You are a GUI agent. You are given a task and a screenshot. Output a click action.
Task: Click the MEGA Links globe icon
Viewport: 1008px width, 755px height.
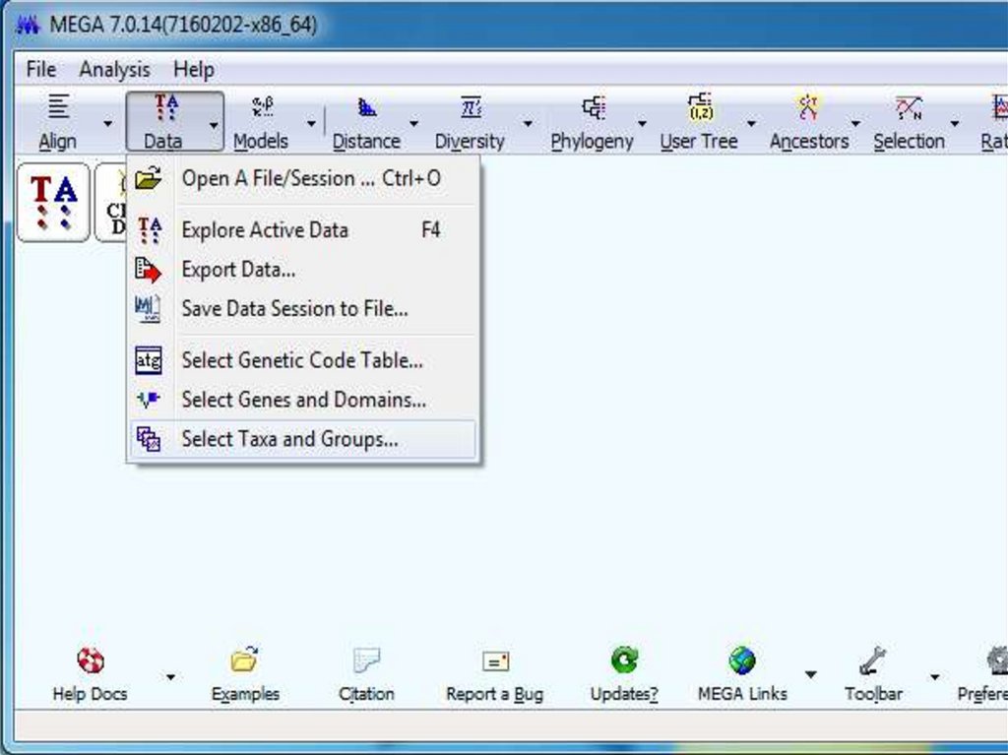(742, 660)
